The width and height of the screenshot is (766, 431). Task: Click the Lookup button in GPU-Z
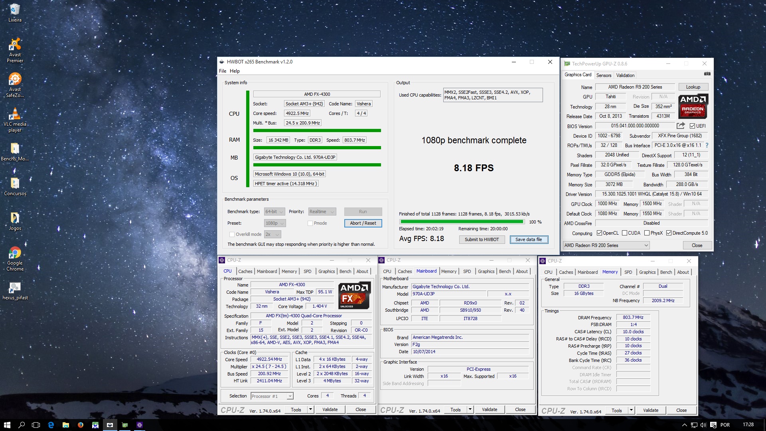pos(693,87)
